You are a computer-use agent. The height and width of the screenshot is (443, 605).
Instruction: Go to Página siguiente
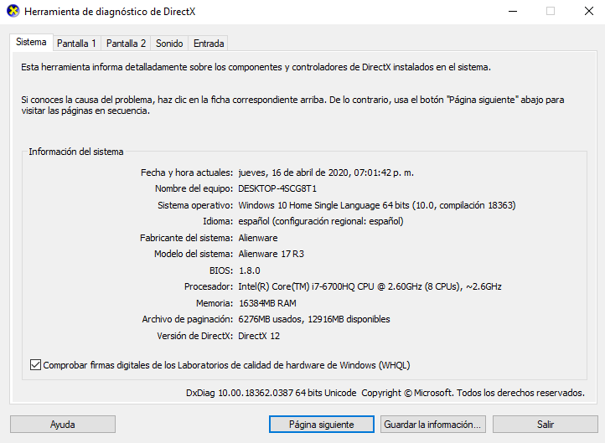322,424
